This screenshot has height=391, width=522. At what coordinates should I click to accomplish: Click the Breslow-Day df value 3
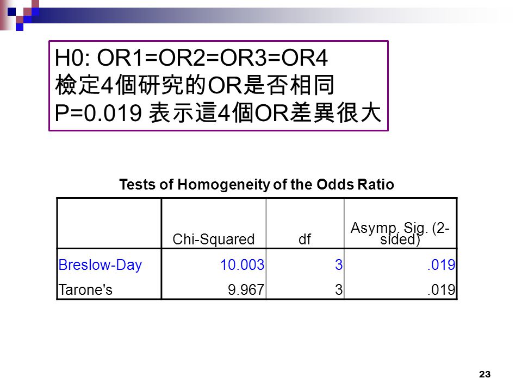[x=339, y=265]
